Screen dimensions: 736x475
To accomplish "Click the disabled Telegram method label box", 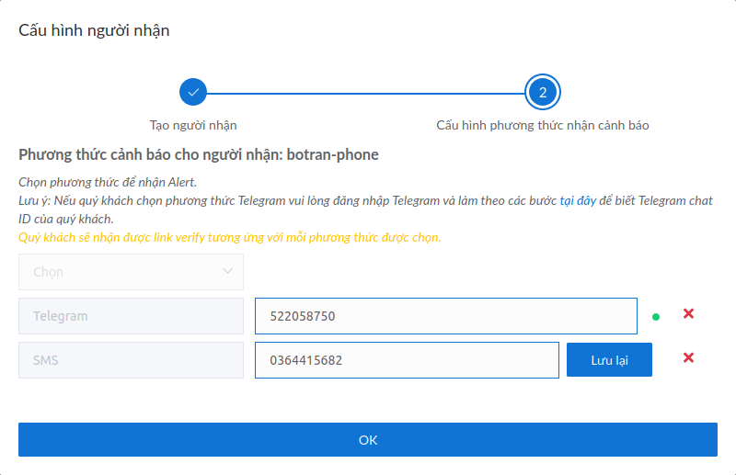I will pos(131,316).
